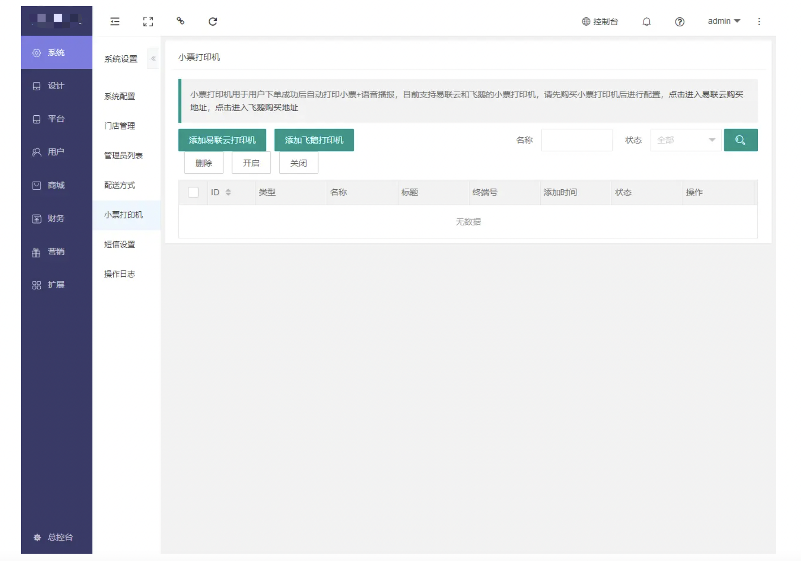The width and height of the screenshot is (801, 561).
Task: Click the 小票打印机 page title
Action: click(x=199, y=57)
